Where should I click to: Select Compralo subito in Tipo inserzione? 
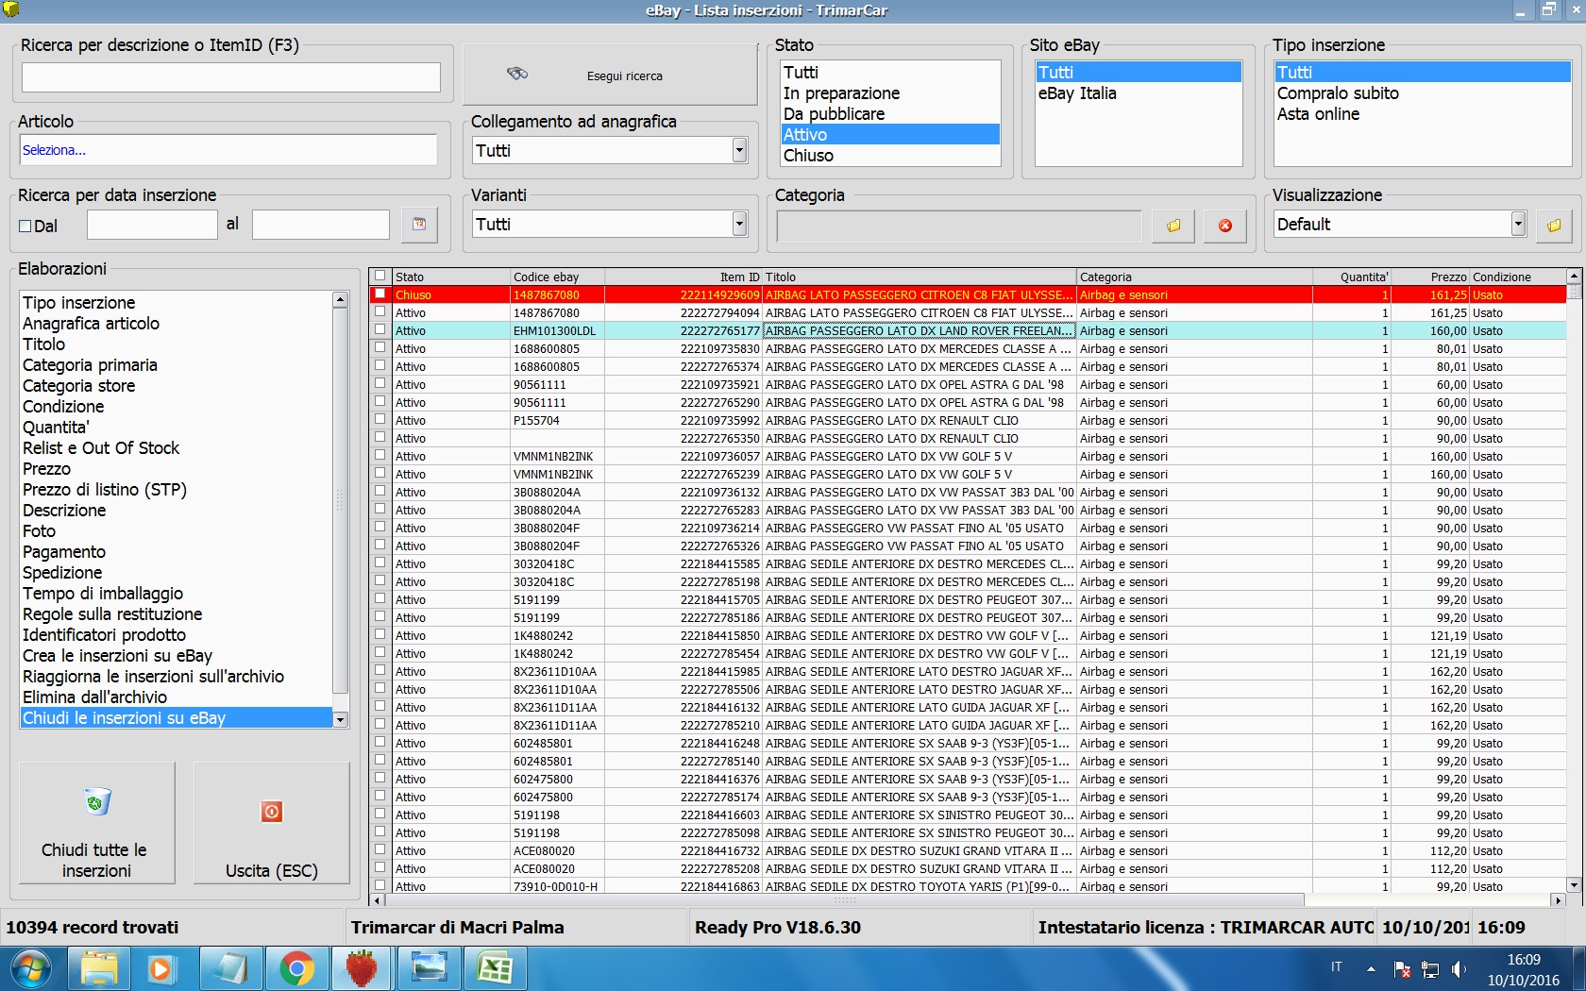1422,93
